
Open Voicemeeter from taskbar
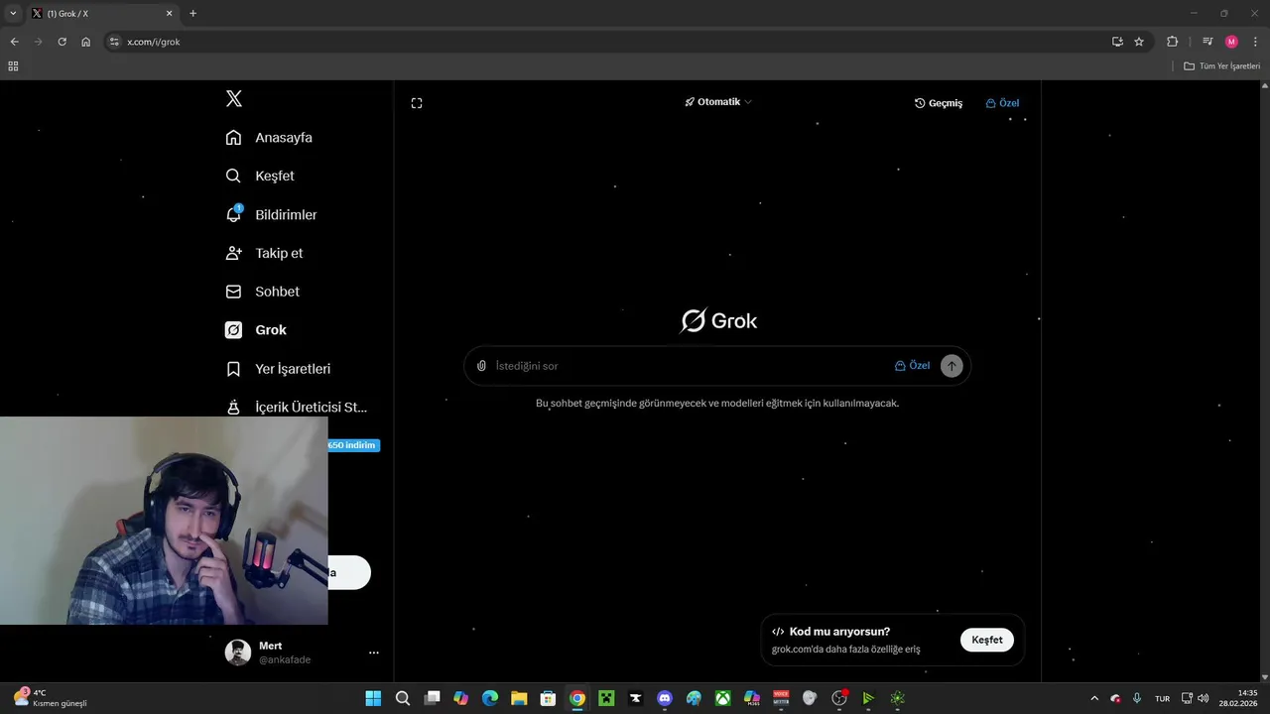(x=781, y=698)
